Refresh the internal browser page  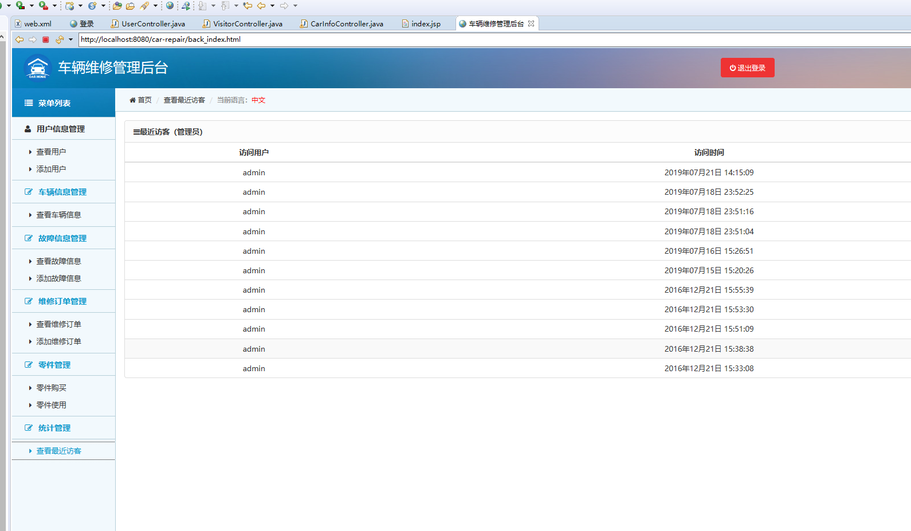pyautogui.click(x=59, y=40)
